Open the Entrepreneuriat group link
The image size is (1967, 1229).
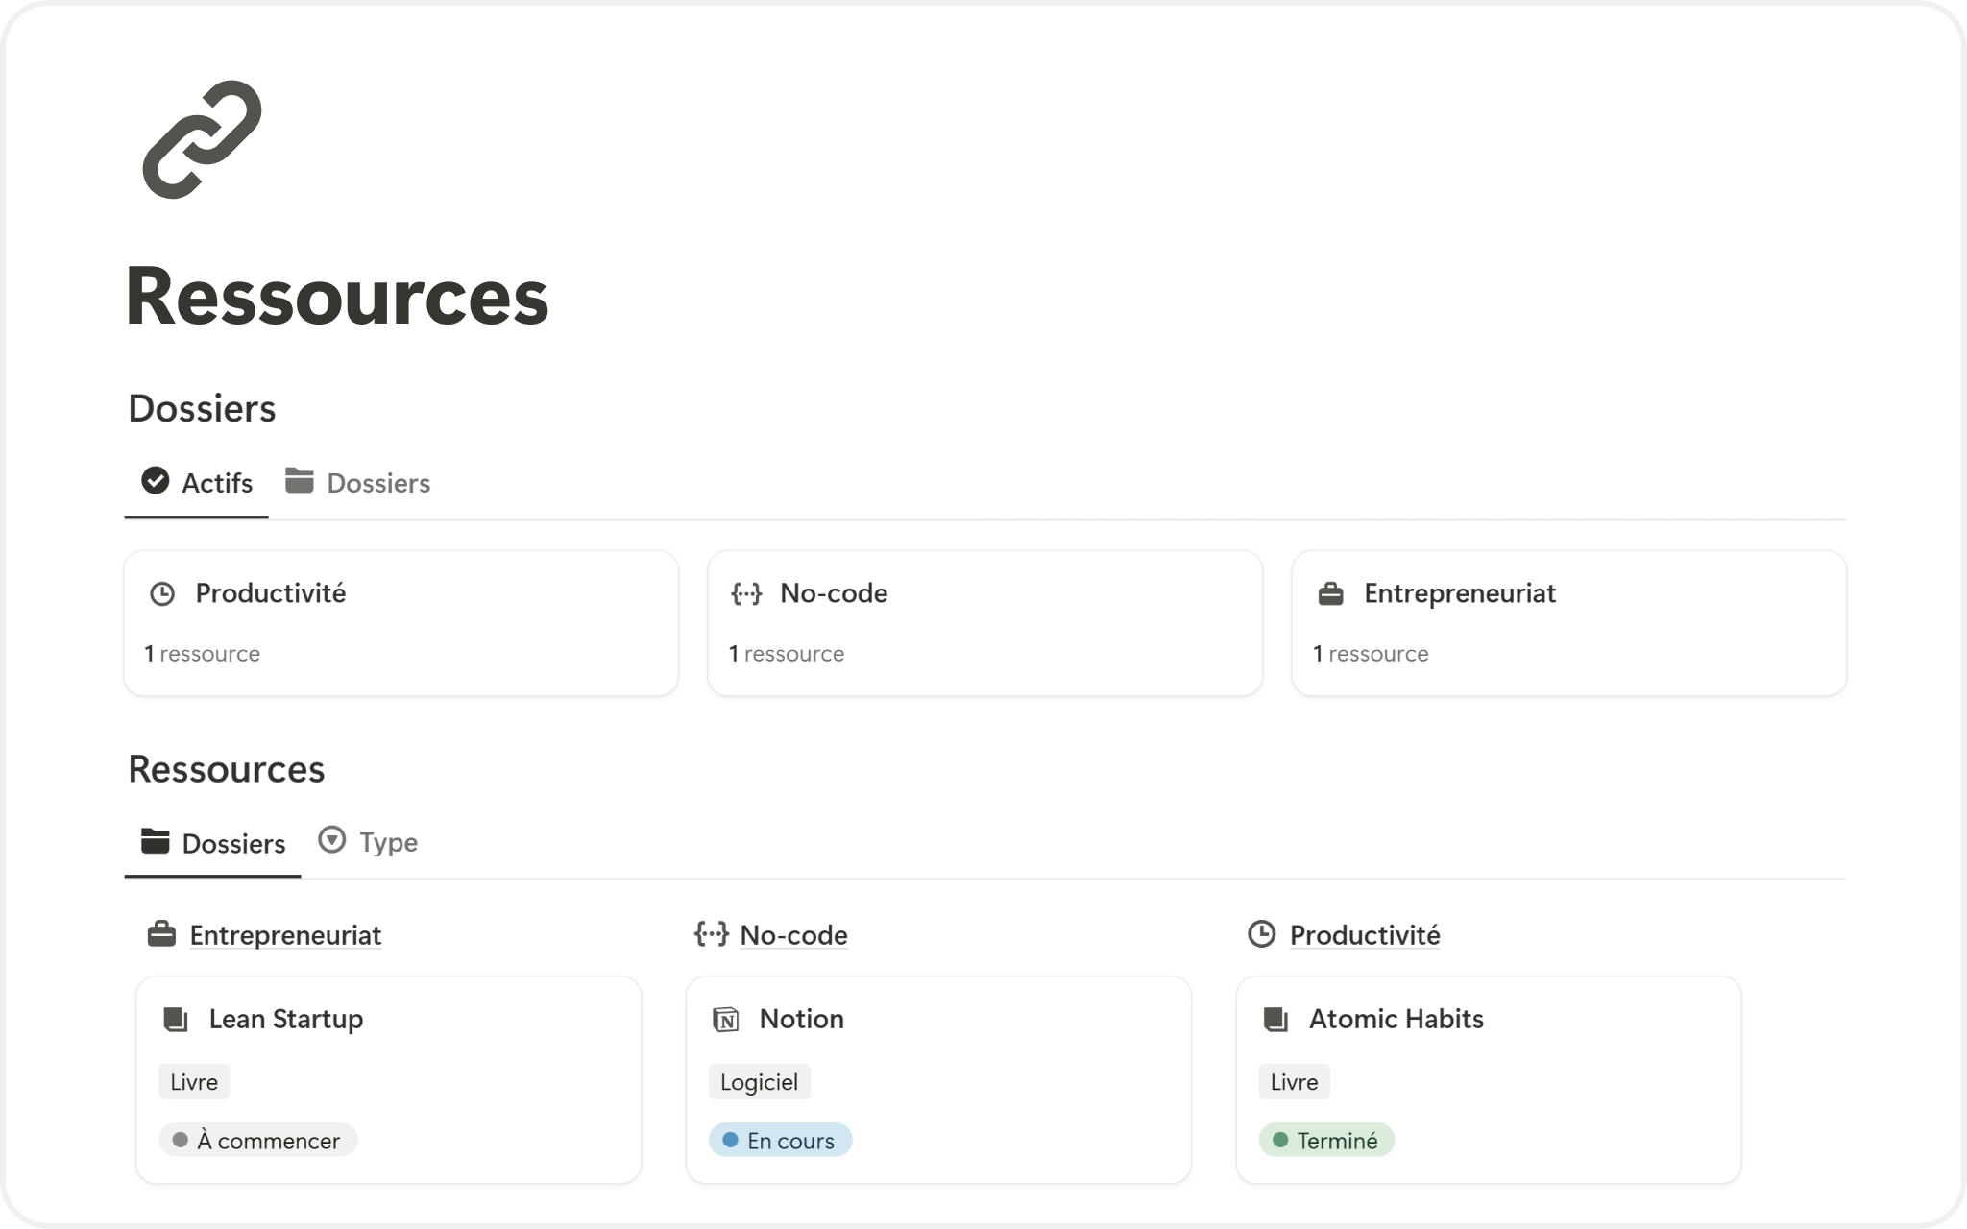285,935
